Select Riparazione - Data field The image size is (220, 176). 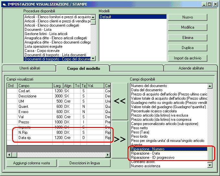point(169,153)
